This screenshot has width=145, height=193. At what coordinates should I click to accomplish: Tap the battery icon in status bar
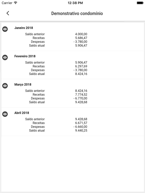click(140, 3)
